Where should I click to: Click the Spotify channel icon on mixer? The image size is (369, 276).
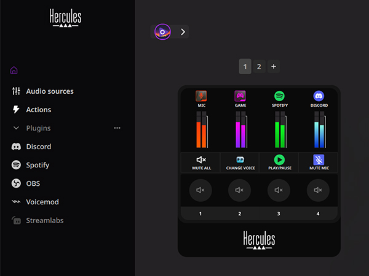coord(279,96)
